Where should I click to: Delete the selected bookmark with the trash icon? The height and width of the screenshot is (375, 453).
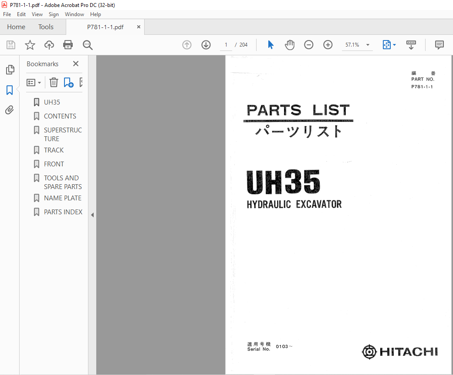point(54,82)
